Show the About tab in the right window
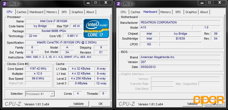Image resolution: width=228 pixels, height=110 pixels. (204, 12)
